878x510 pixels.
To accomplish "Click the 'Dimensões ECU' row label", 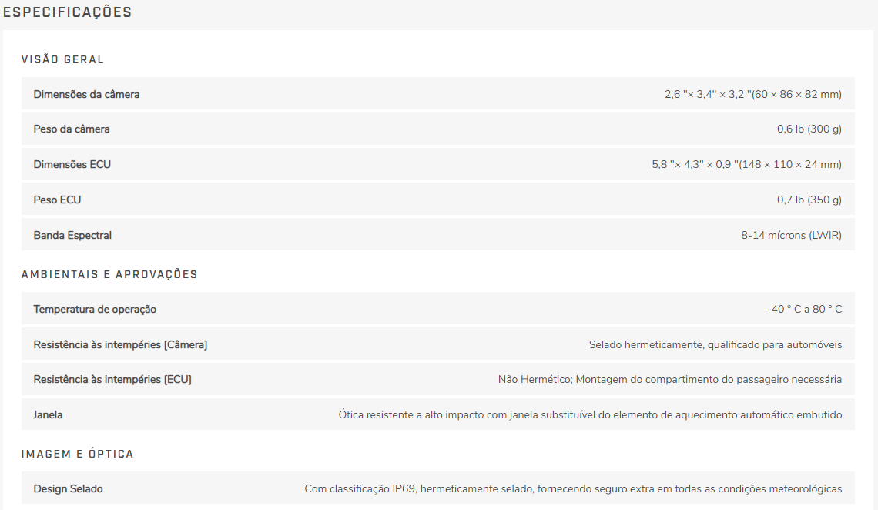I will [72, 164].
